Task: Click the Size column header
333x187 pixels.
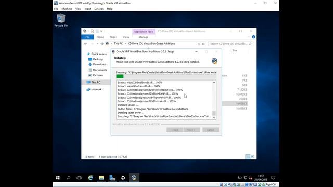Action: click(235, 50)
